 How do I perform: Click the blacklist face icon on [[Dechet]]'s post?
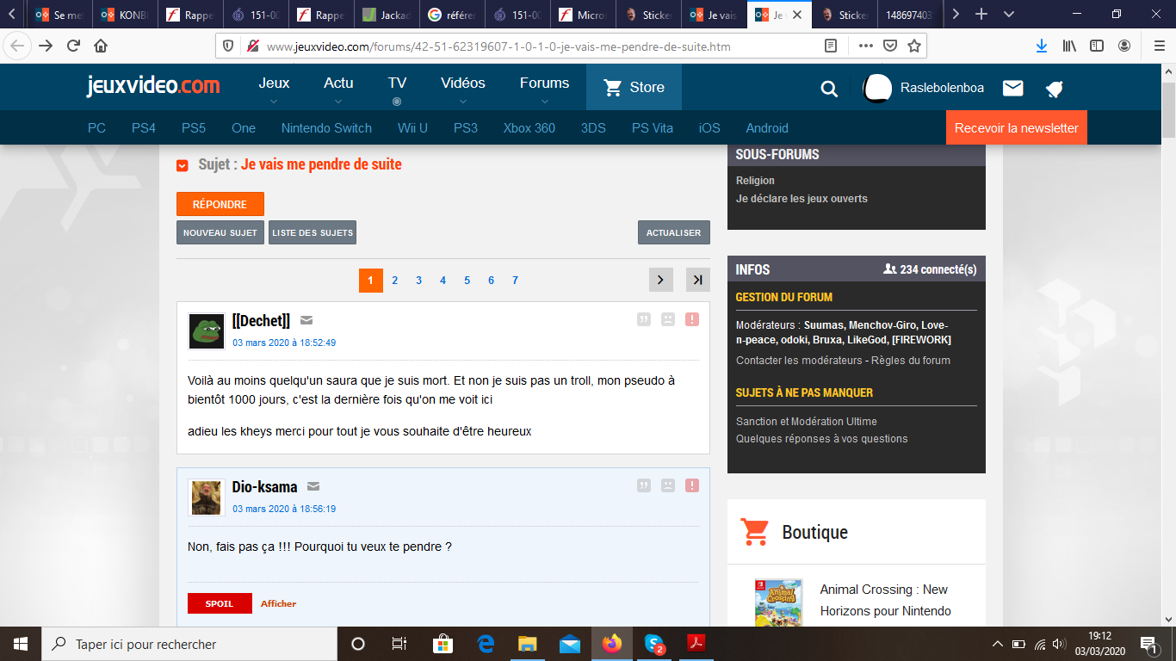(x=667, y=319)
